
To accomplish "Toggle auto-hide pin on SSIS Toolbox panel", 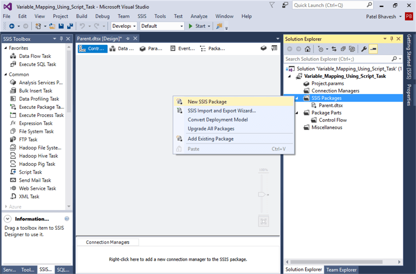I will point(62,39).
